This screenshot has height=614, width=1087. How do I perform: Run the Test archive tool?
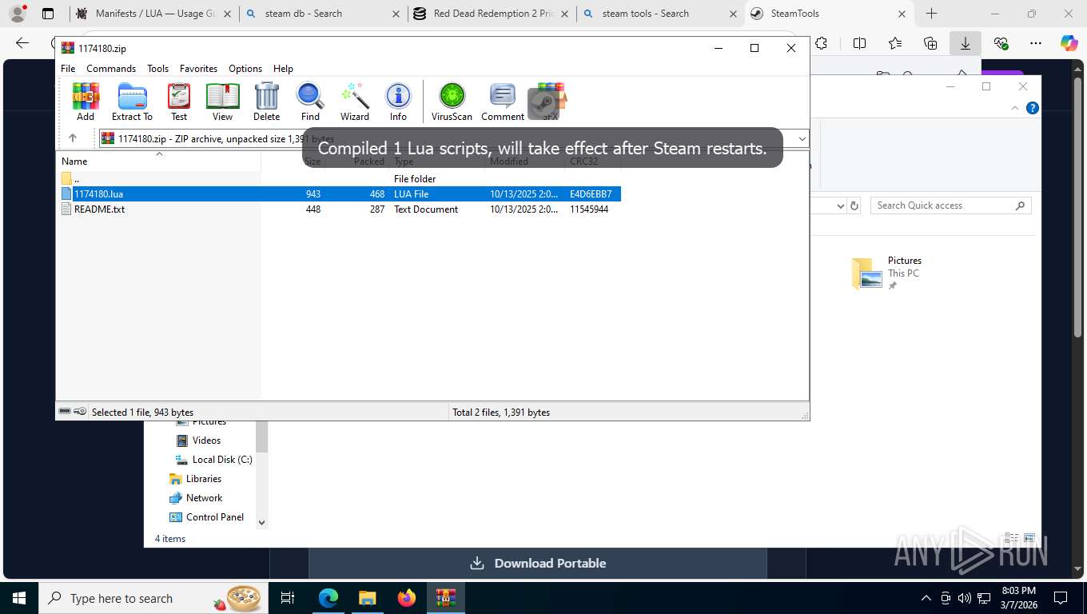coord(179,102)
